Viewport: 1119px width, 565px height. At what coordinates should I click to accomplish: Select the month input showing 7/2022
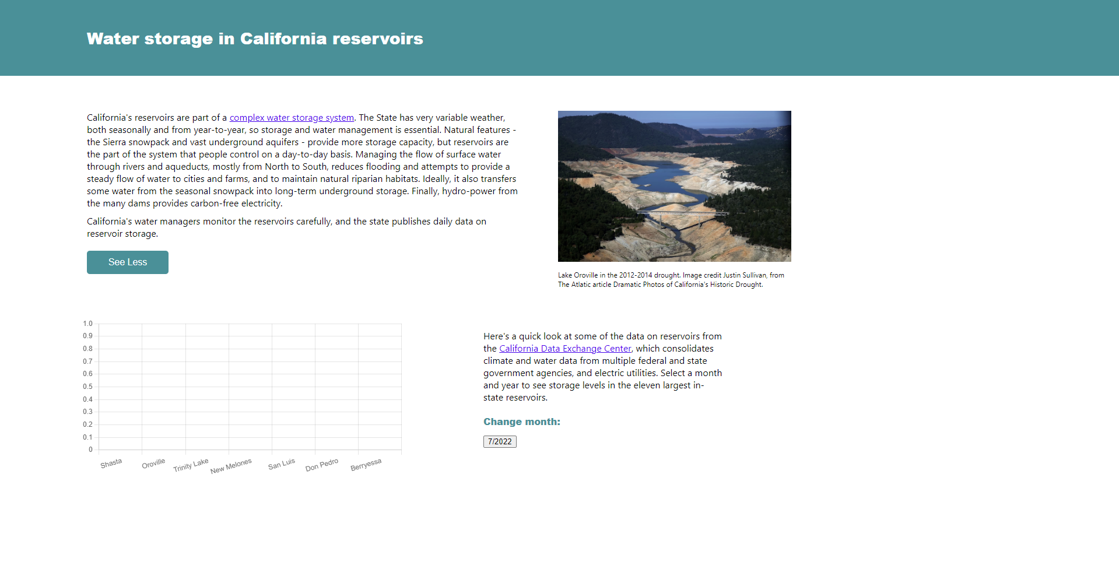(x=499, y=441)
